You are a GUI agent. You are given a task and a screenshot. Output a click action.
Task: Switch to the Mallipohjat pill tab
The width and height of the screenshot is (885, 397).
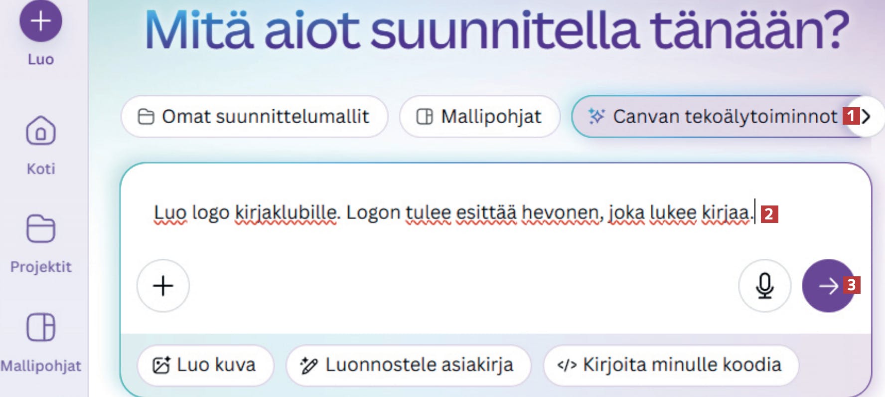[x=480, y=117]
